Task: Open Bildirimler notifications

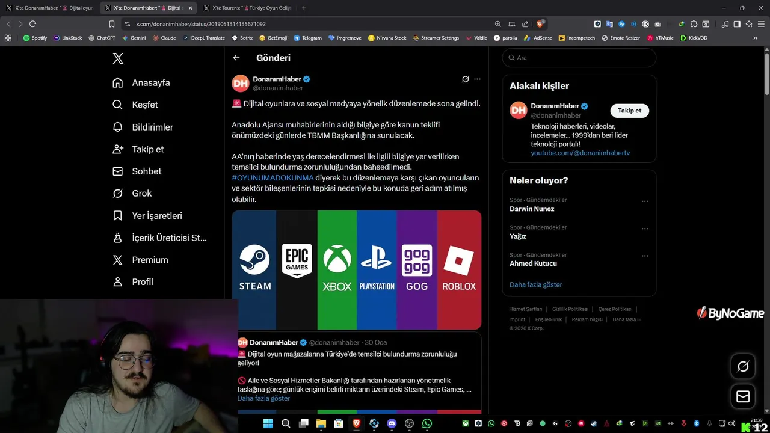Action: (143, 127)
